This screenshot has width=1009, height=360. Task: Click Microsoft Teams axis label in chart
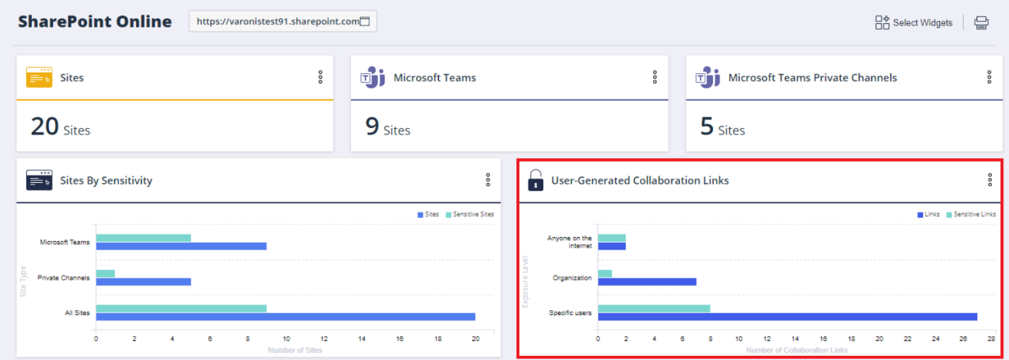[65, 242]
